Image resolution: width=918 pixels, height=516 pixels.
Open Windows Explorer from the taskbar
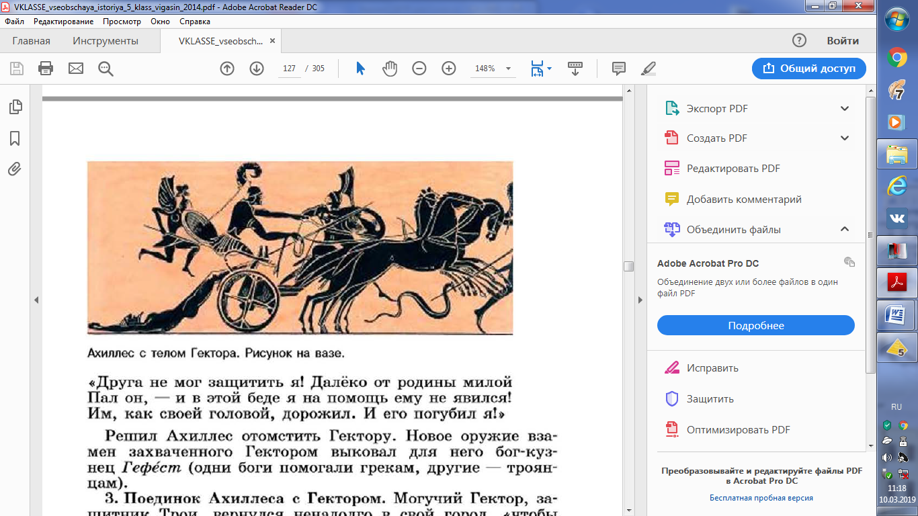(896, 154)
